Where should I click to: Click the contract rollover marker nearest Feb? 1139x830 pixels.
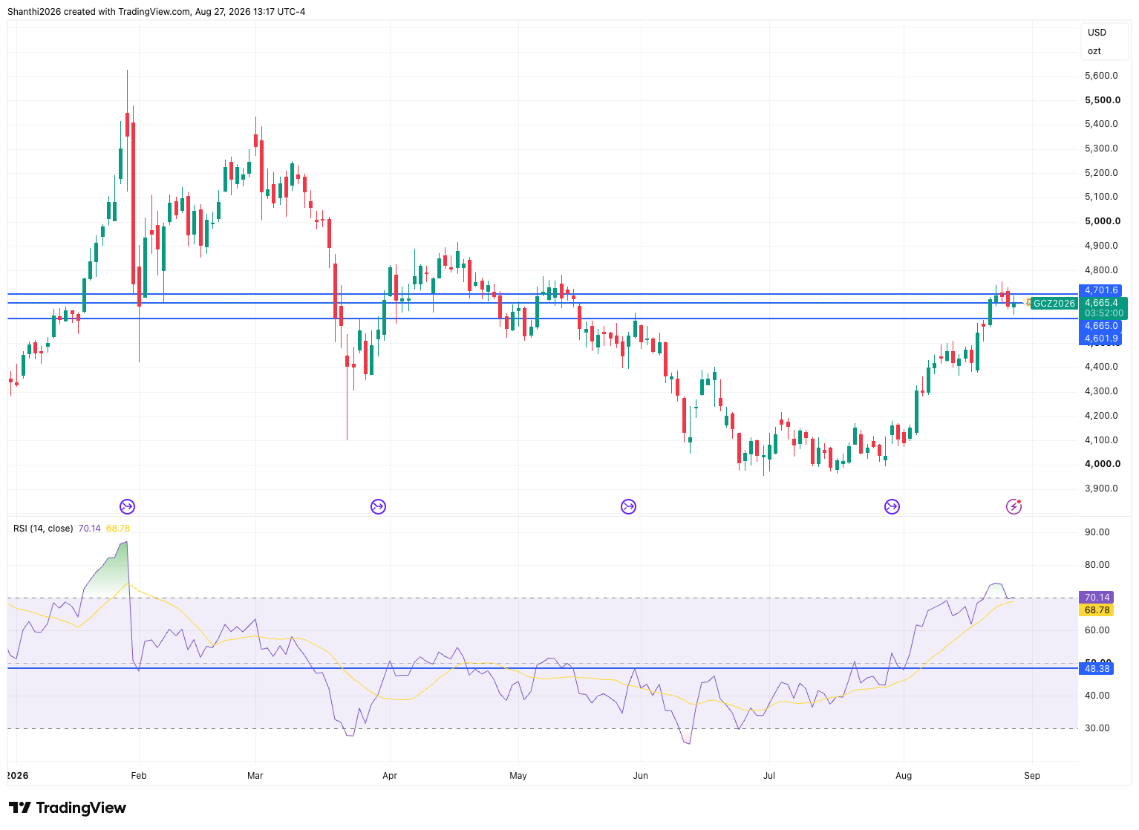coord(127,507)
